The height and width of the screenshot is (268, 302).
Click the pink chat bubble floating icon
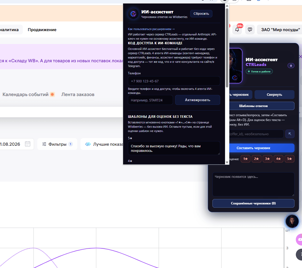(x=299, y=240)
